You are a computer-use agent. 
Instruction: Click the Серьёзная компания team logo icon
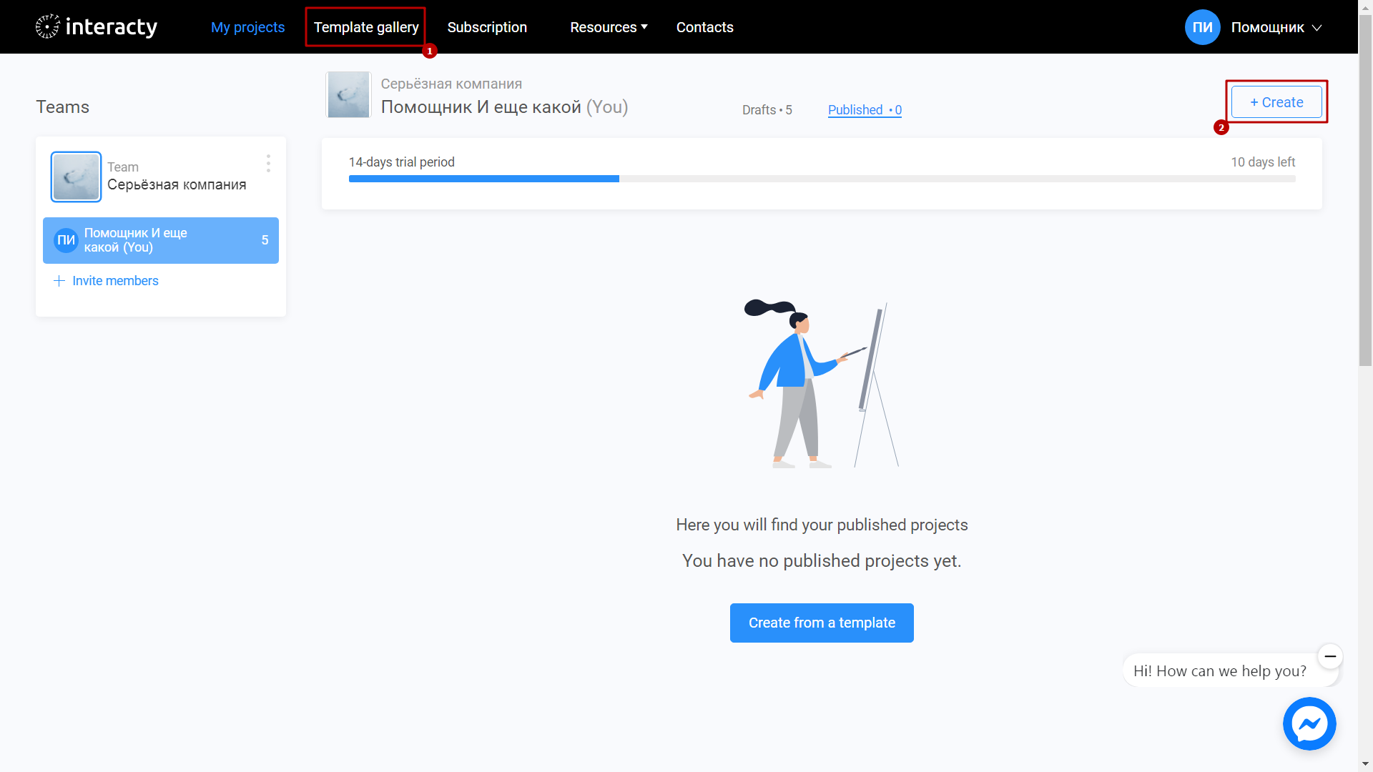coord(75,177)
